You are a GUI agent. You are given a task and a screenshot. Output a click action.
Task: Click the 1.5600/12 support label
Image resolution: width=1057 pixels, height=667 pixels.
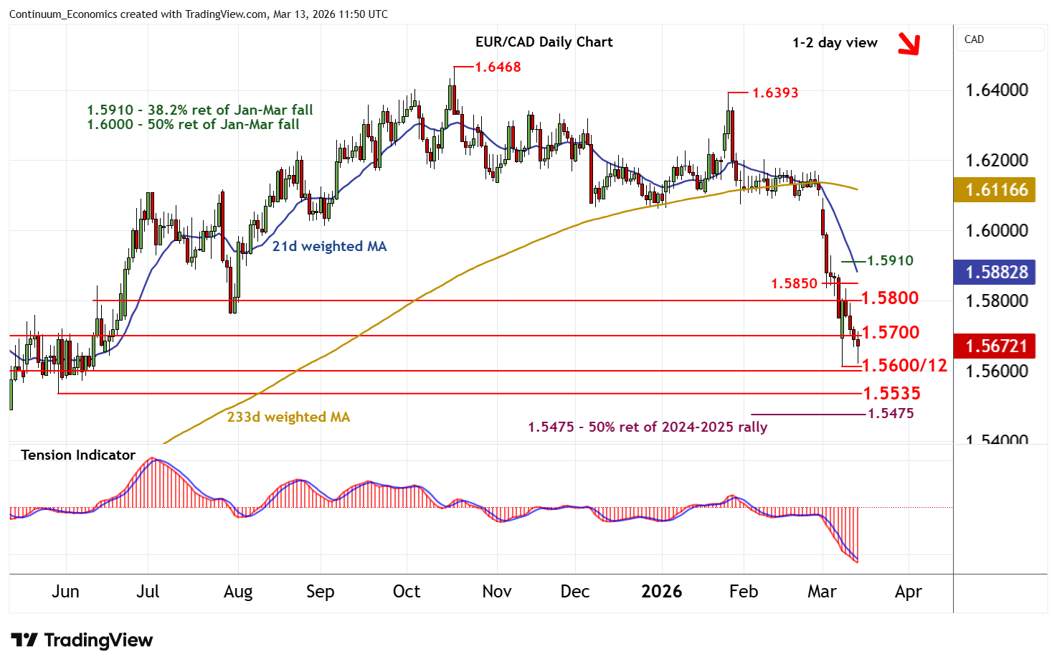point(904,366)
